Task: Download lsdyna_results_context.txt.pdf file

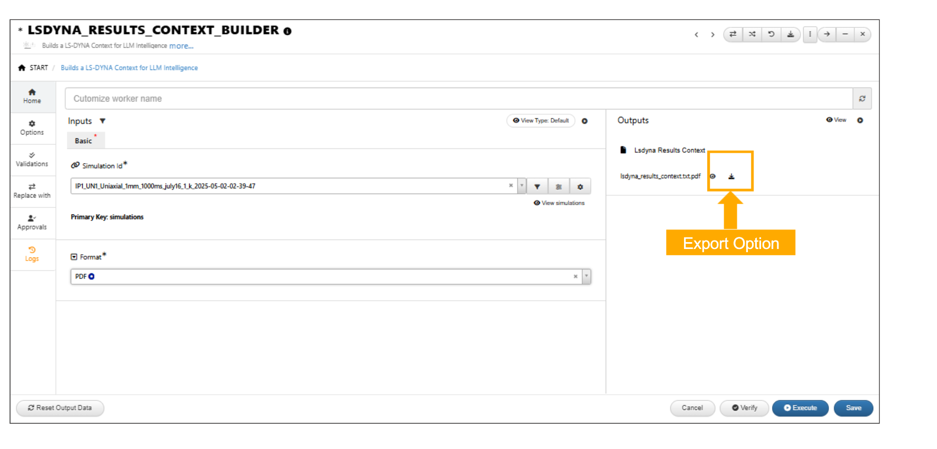Action: click(731, 176)
